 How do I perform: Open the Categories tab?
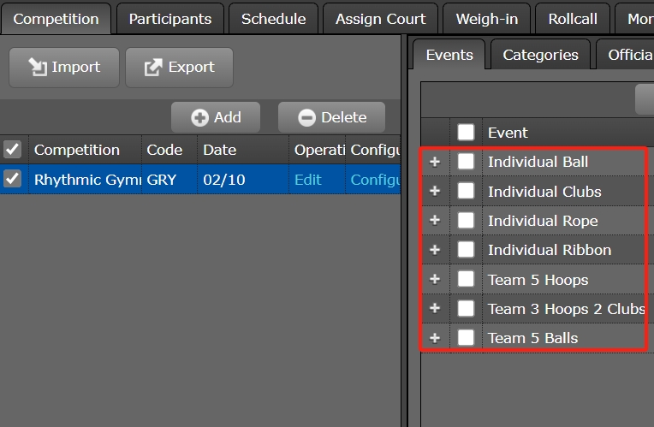point(540,55)
